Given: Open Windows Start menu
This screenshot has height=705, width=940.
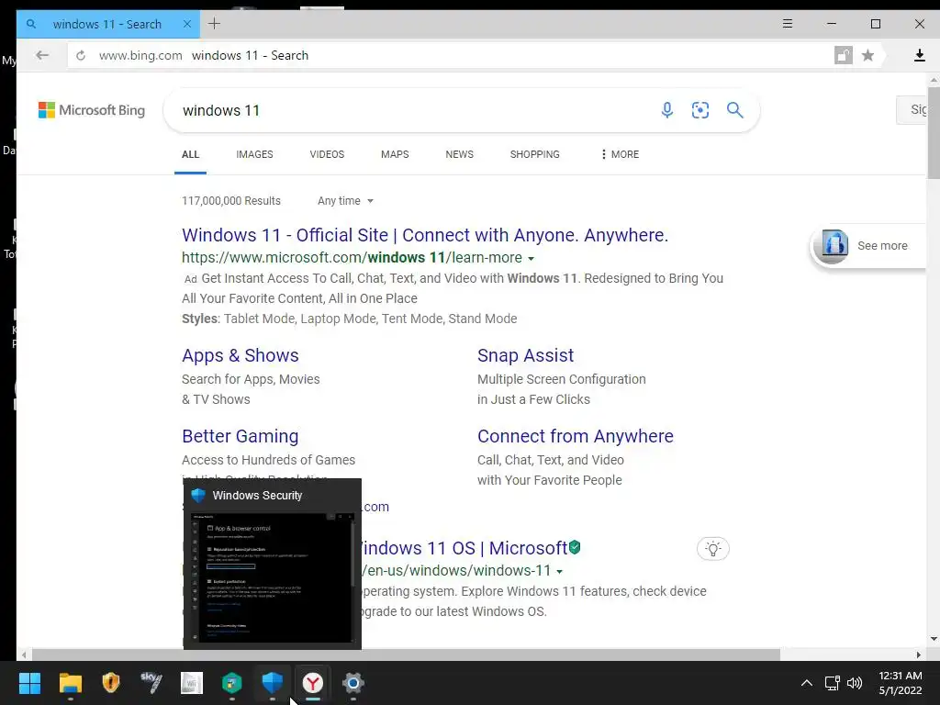Looking at the screenshot, I should (29, 683).
